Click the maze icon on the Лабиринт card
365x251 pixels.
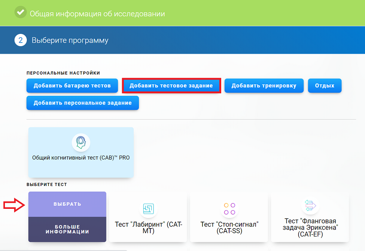click(148, 209)
